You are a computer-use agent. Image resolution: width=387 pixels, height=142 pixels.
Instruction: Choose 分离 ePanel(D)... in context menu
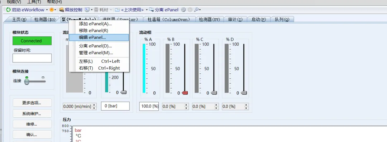coord(99,46)
